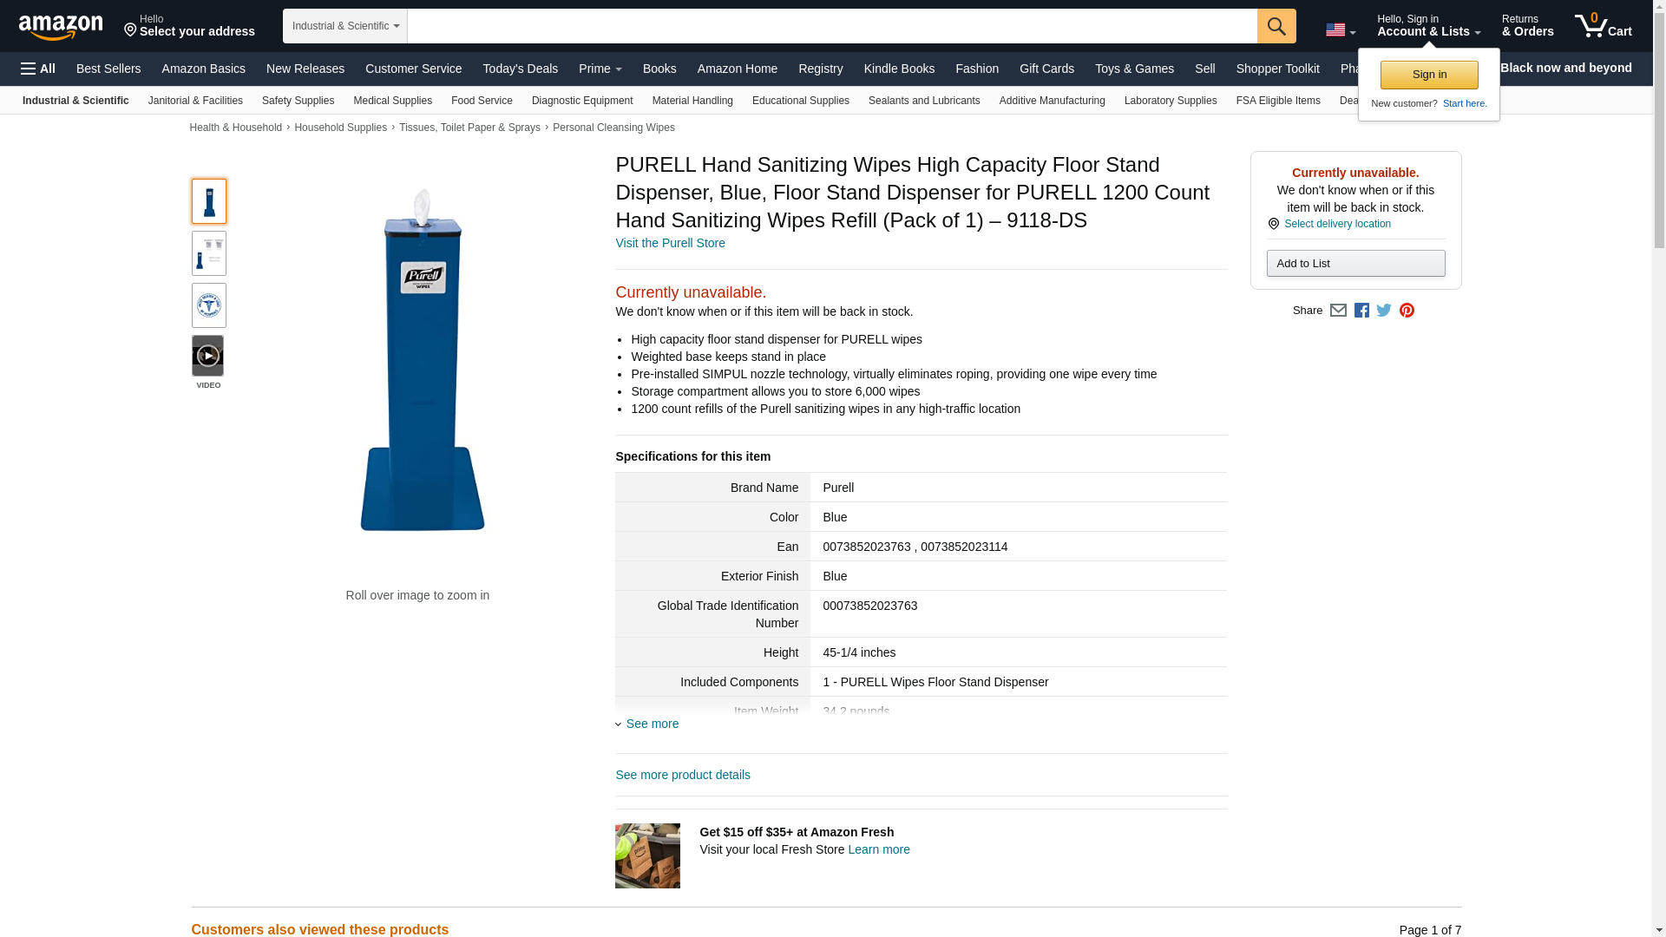Share product on Pinterest icon

pyautogui.click(x=1407, y=311)
